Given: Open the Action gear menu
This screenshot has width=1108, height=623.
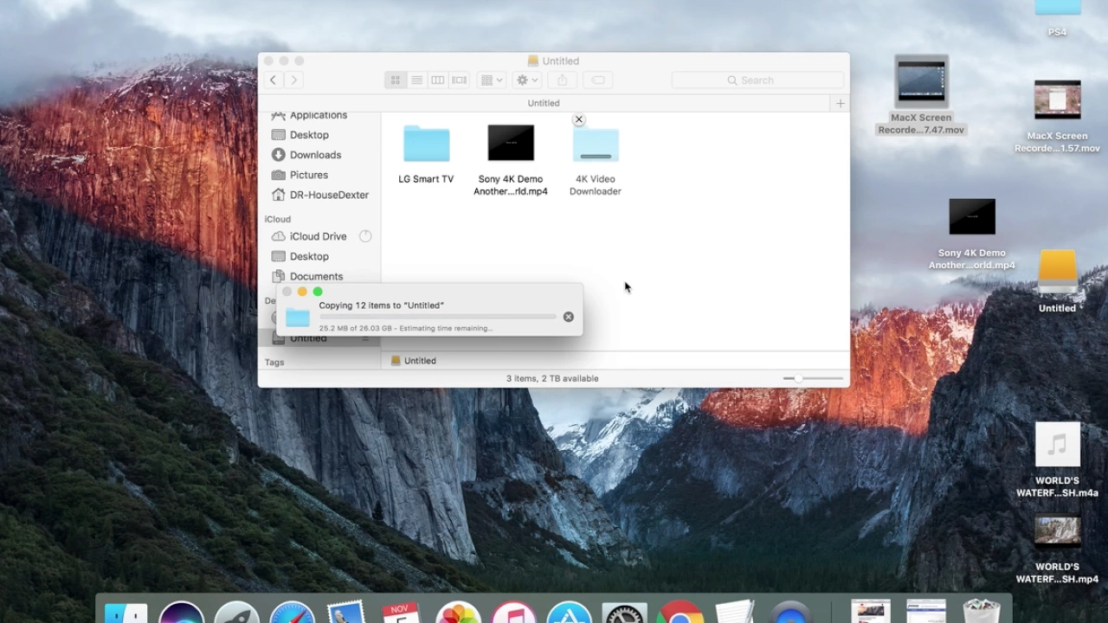Looking at the screenshot, I should [x=527, y=80].
